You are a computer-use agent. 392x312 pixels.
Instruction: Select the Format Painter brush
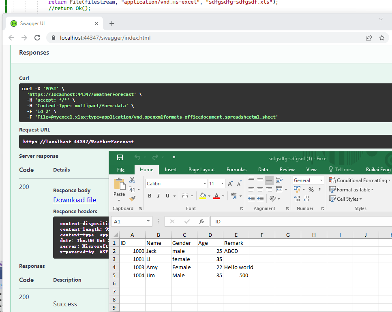point(132,198)
